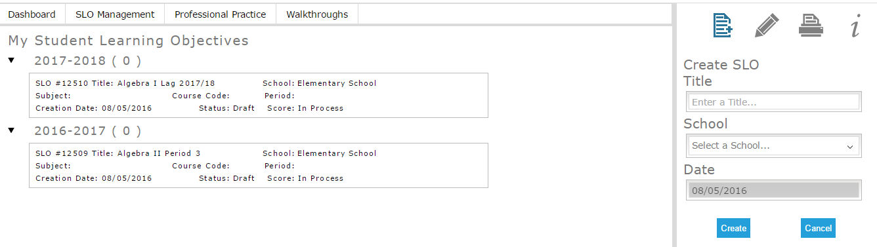877x247 pixels.
Task: Go to the Dashboard tab
Action: 32,14
